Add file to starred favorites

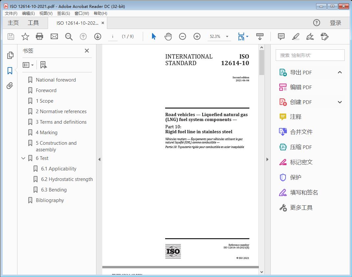pyautogui.click(x=25, y=37)
